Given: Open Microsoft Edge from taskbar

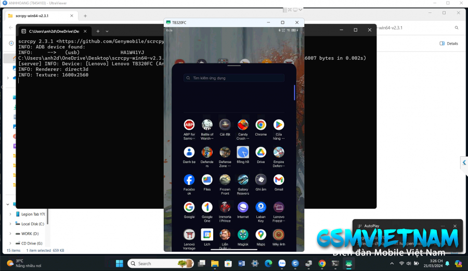Looking at the screenshot, I should click(268, 264).
